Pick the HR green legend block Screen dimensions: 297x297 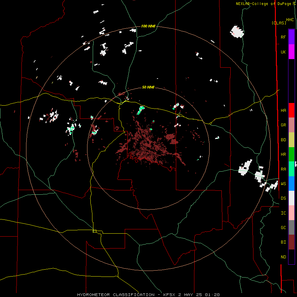(291, 154)
